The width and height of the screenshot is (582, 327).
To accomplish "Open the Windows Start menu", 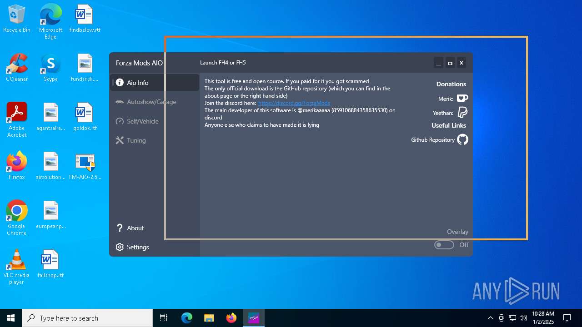I will [x=11, y=318].
